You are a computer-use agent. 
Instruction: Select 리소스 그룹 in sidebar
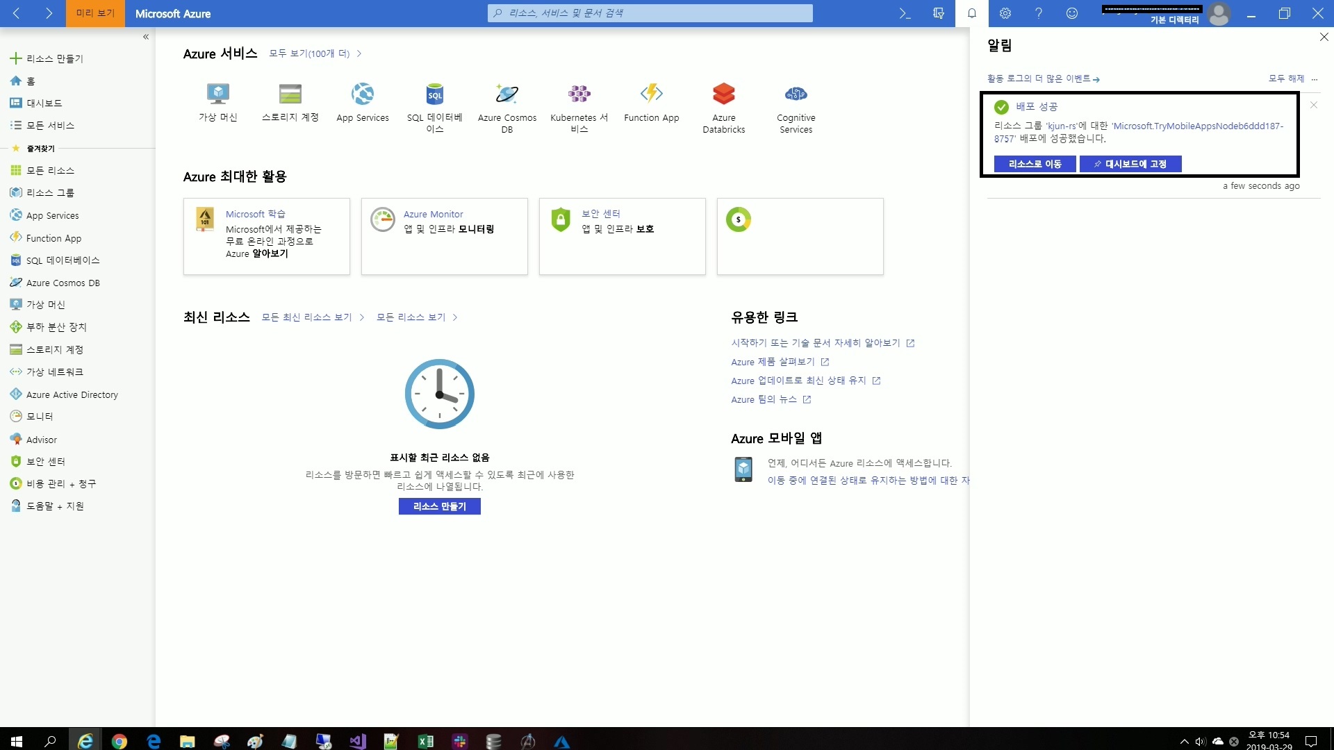[49, 192]
